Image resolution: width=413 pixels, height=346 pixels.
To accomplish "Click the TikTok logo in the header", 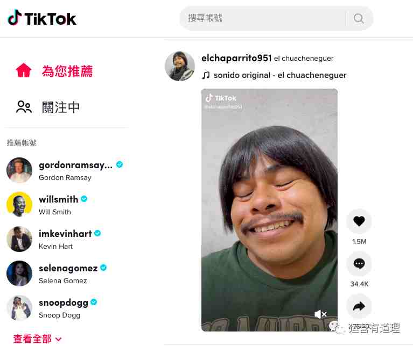I will (x=42, y=18).
